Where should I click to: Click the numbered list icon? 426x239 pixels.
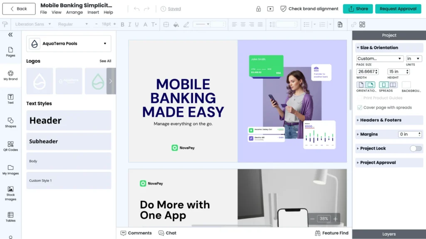coord(322,24)
